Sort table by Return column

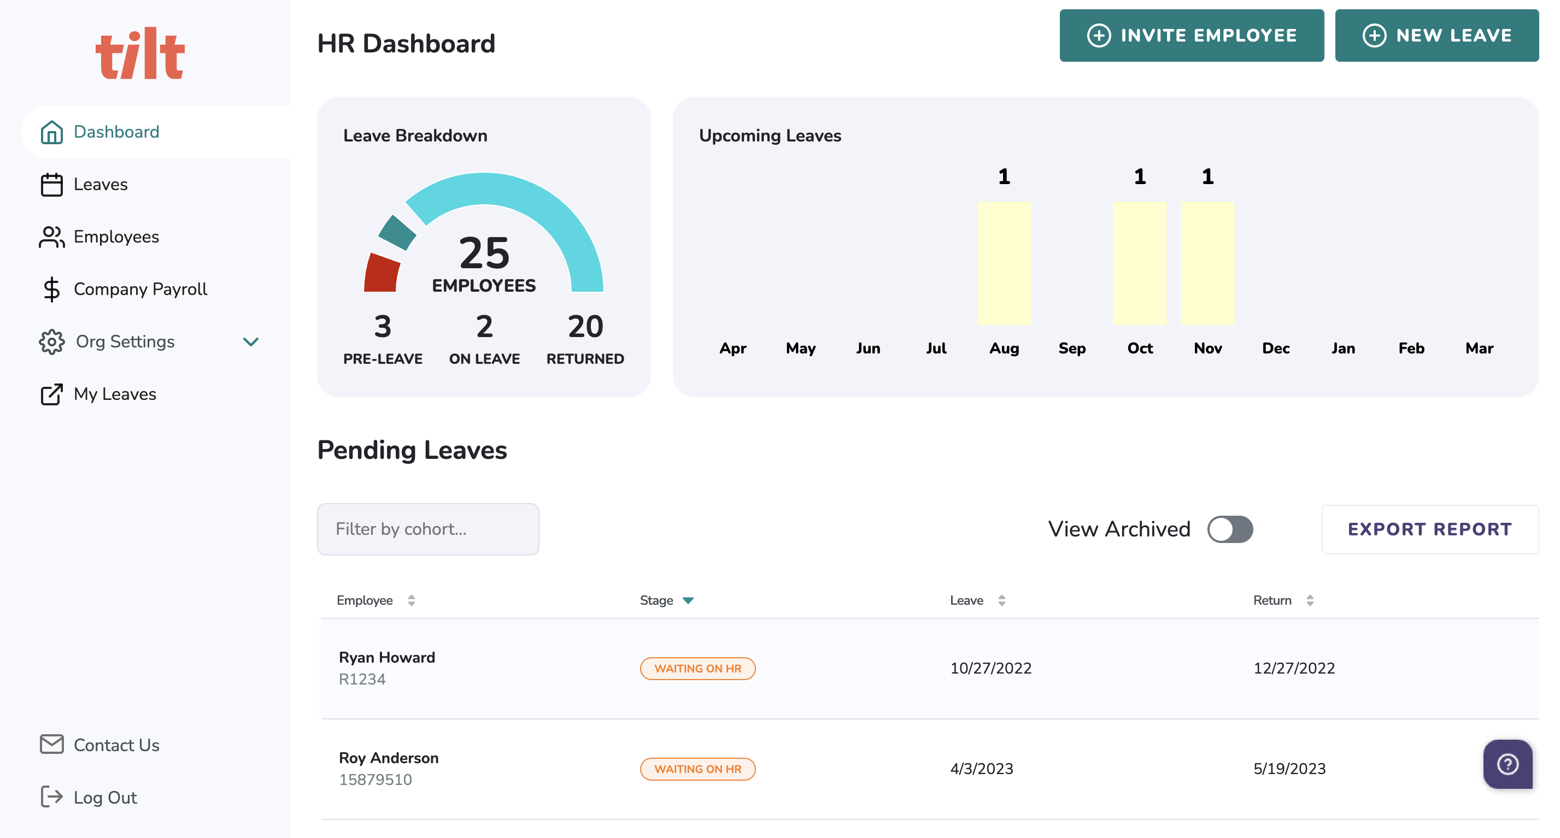[1310, 600]
